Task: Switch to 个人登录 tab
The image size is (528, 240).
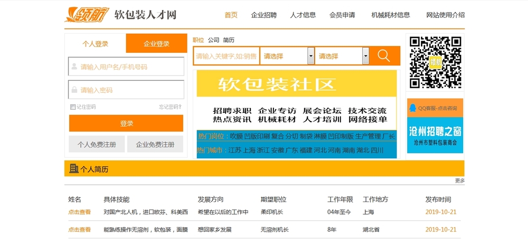Action: click(95, 43)
